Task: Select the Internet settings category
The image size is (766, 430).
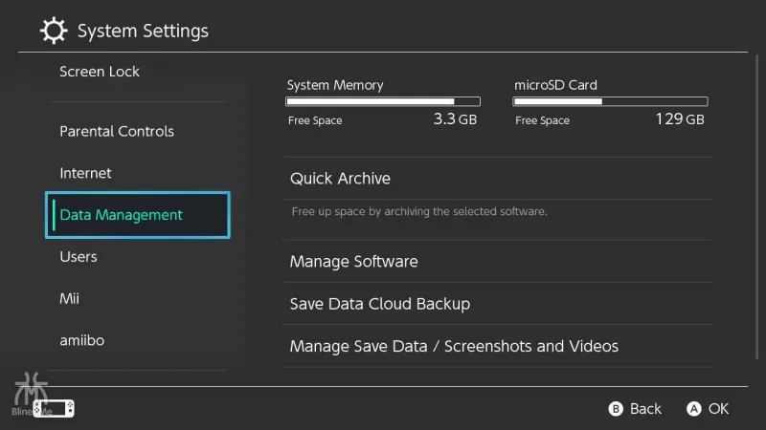Action: click(x=138, y=173)
